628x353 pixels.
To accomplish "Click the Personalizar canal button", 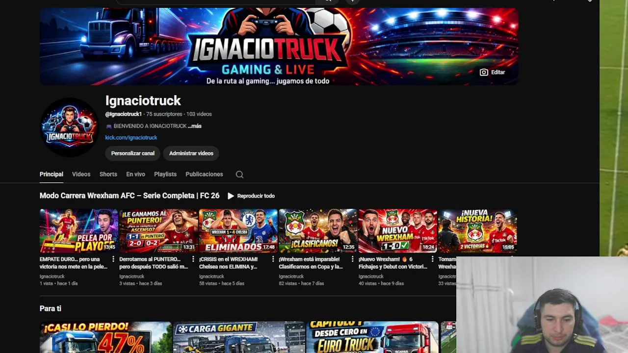I will pyautogui.click(x=132, y=153).
